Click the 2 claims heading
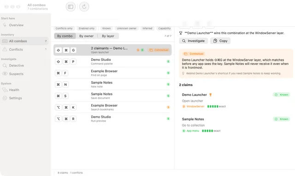Screen dimensions: 295x176 (186, 85)
